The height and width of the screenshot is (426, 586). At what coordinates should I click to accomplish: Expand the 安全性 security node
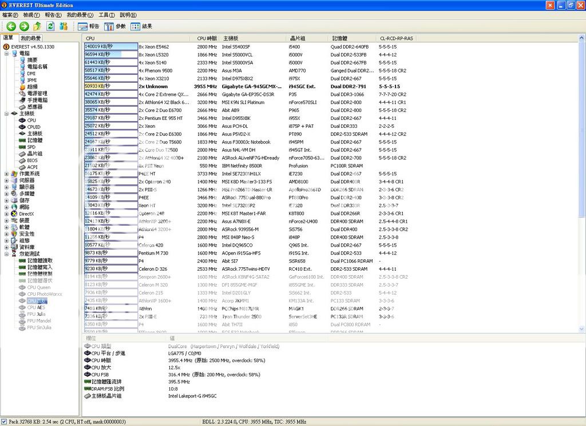pos(6,234)
